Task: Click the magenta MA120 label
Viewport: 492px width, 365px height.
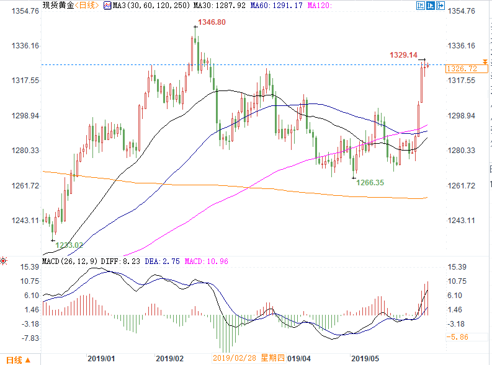Action: coord(320,6)
